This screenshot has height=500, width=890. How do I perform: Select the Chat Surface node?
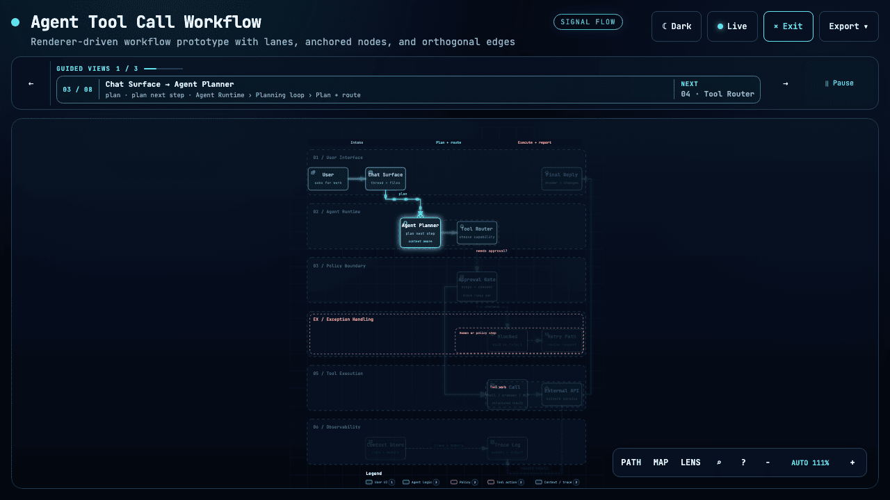[x=386, y=178]
